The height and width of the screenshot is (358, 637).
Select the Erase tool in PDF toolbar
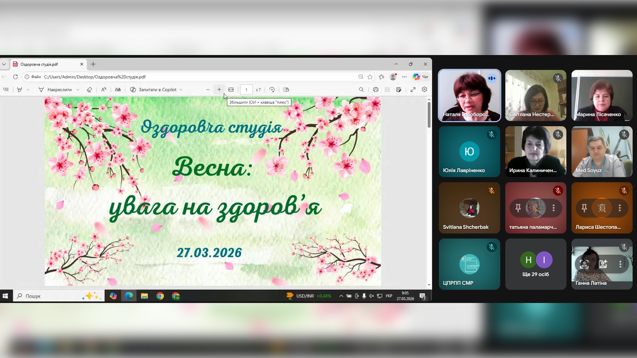pyautogui.click(x=89, y=89)
